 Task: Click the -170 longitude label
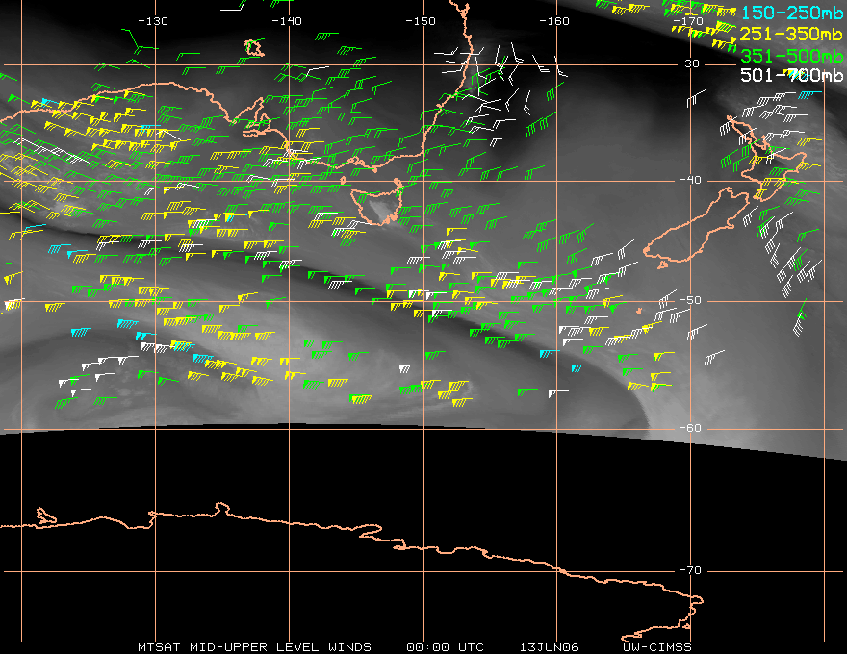point(688,21)
